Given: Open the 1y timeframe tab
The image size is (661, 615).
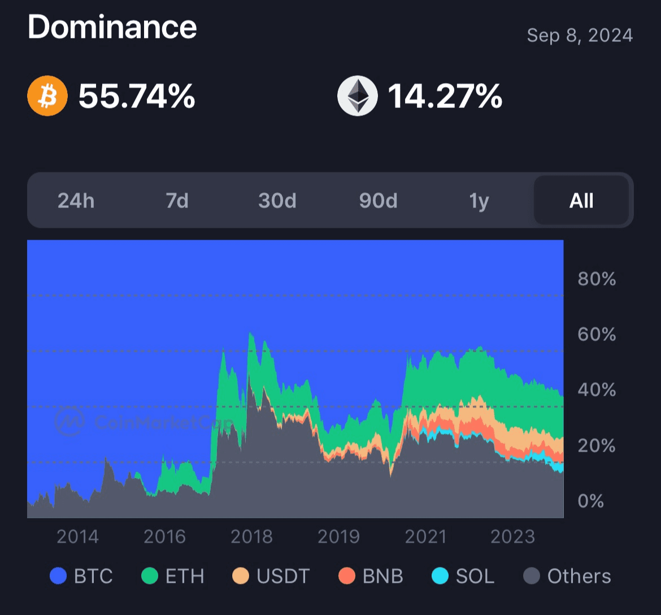Looking at the screenshot, I should (x=478, y=201).
